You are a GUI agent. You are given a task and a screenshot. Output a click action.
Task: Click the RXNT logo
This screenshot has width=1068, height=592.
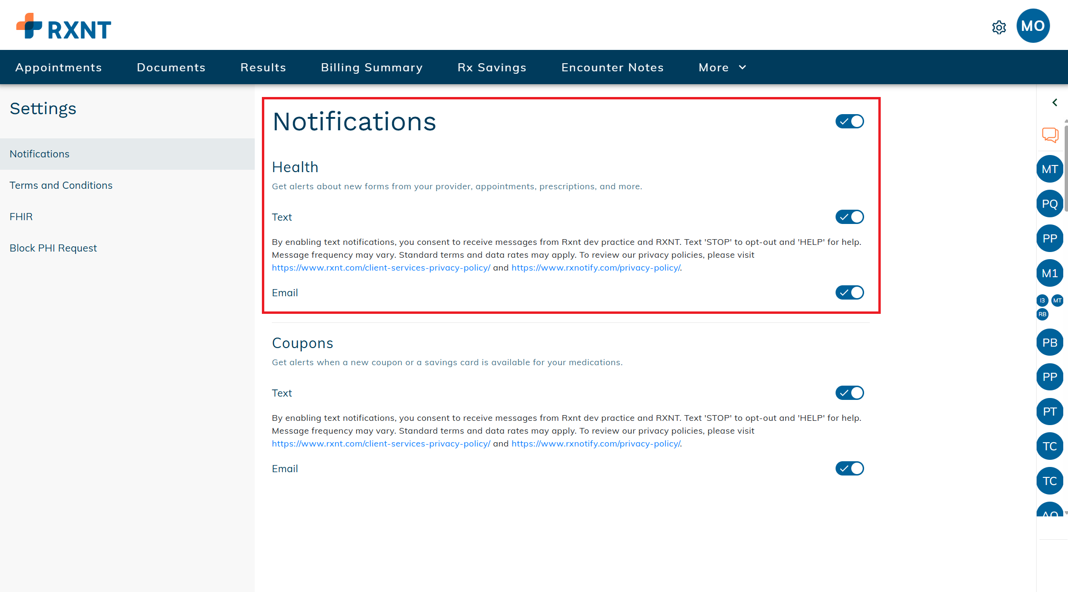coord(62,27)
